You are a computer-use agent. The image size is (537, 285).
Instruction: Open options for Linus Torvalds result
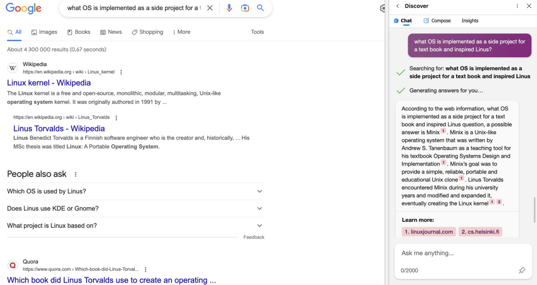tap(116, 117)
